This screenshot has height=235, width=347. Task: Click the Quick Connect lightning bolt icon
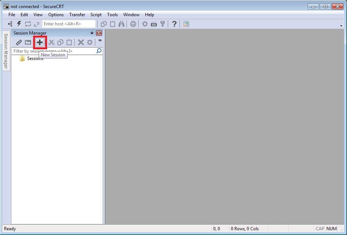pos(19,24)
